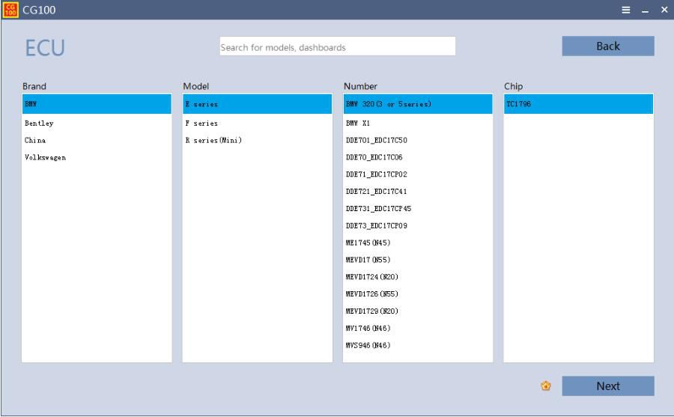Viewport: 674px width, 417px height.
Task: Minimize the CG100 window
Action: pos(646,10)
